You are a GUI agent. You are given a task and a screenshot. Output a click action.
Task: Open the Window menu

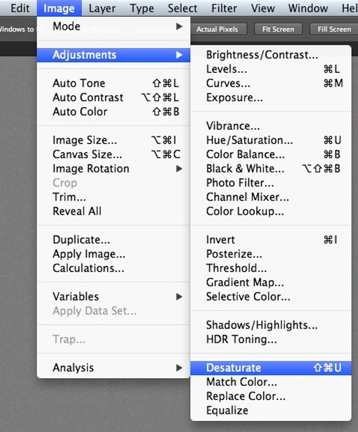point(307,8)
